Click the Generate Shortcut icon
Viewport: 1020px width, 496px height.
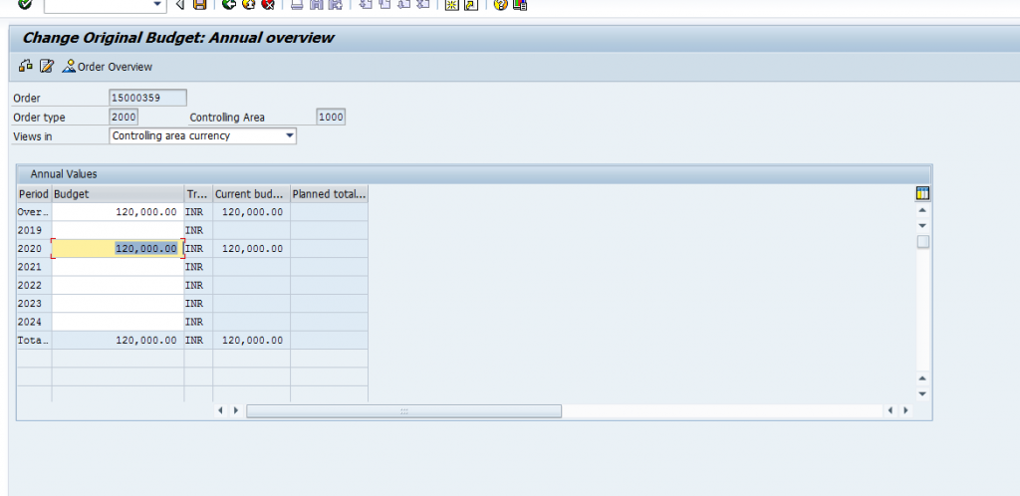[471, 4]
